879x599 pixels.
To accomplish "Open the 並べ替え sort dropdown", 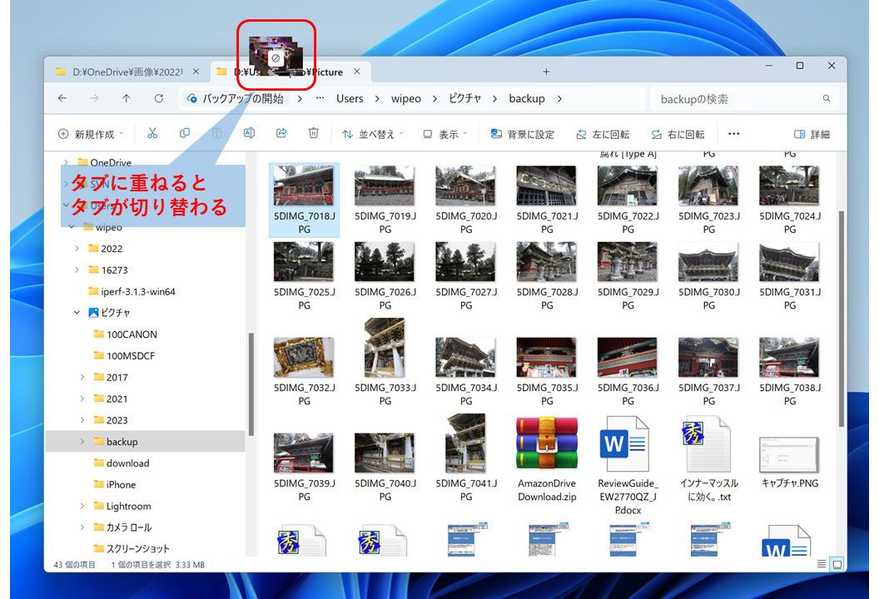I will click(372, 134).
